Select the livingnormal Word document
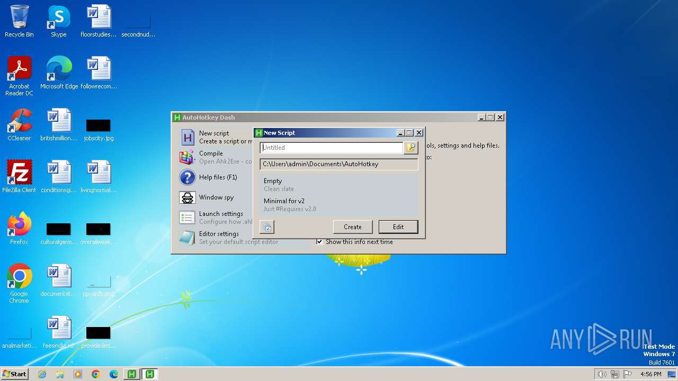Viewport: 678px width, 381px height. coord(99,177)
